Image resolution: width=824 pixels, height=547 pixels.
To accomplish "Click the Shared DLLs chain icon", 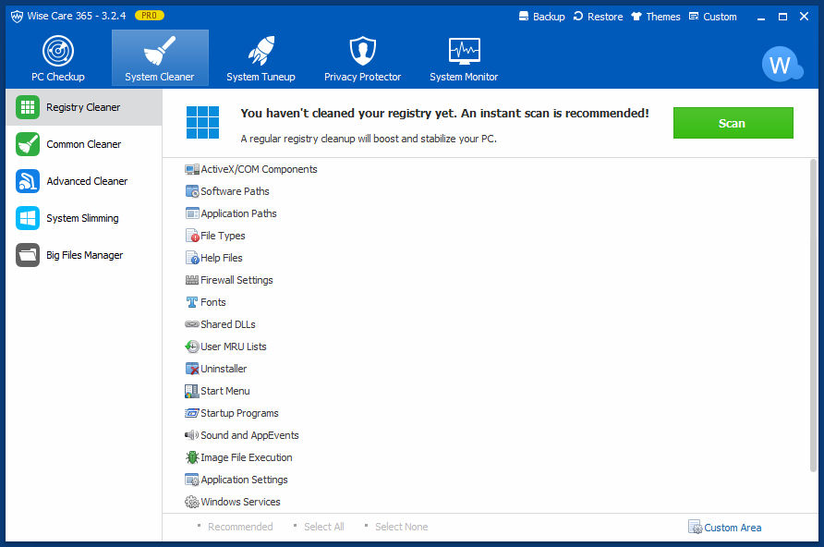I will (x=192, y=324).
